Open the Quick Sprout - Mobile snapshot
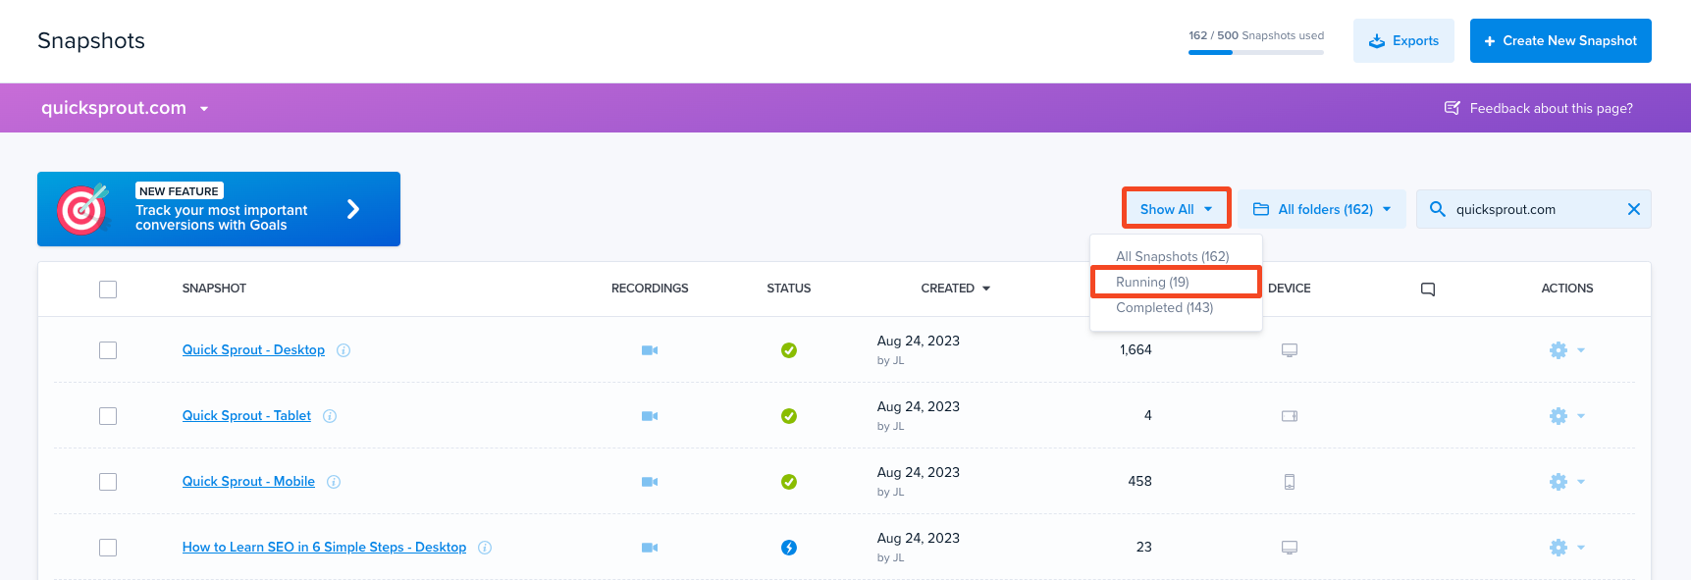 coord(248,482)
